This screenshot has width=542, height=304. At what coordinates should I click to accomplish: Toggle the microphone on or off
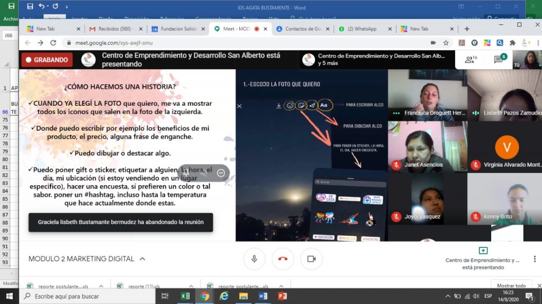tap(254, 259)
